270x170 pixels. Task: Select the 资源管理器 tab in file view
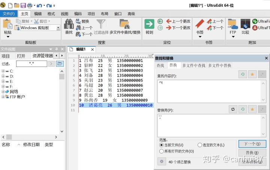coord(42,56)
